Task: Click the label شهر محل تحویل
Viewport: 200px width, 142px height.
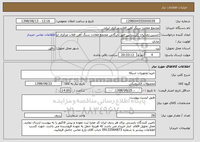Action: (68, 48)
